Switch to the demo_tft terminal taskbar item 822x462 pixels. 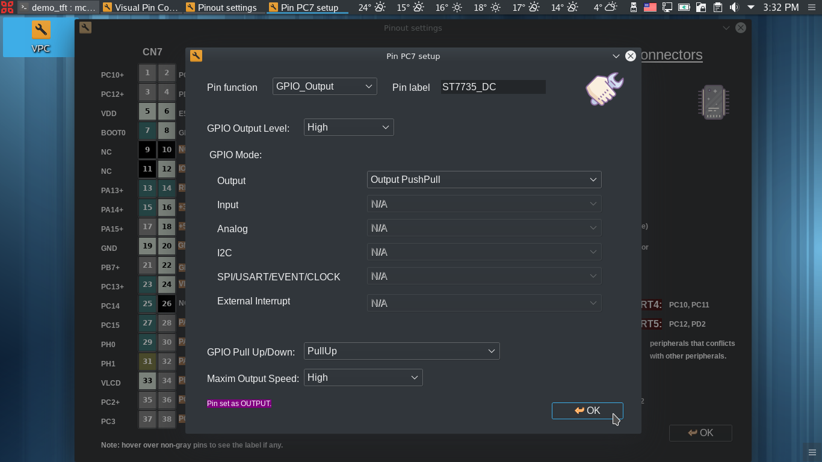coord(57,7)
